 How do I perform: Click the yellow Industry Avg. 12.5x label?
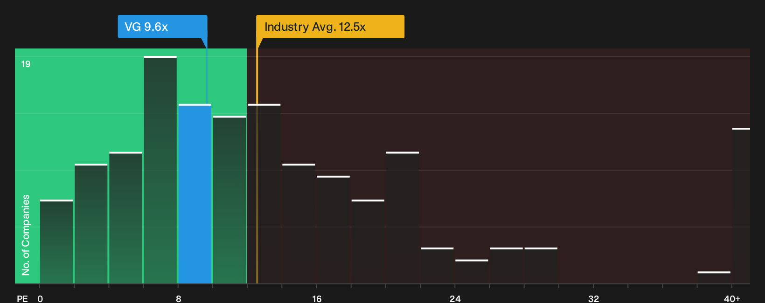330,27
